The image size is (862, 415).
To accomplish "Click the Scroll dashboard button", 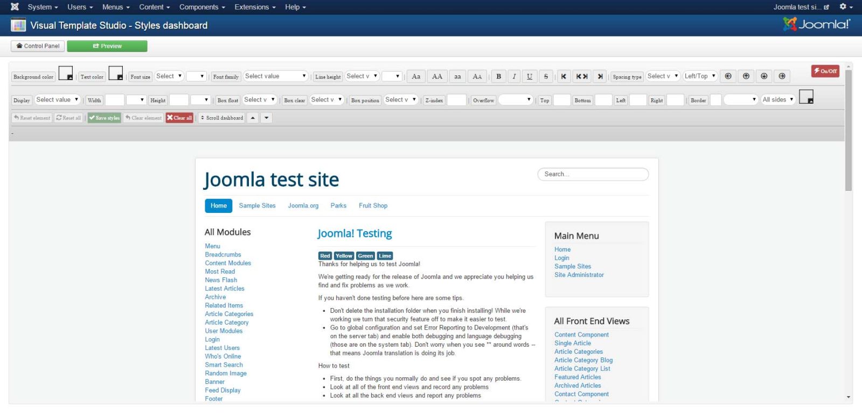I will coord(222,118).
